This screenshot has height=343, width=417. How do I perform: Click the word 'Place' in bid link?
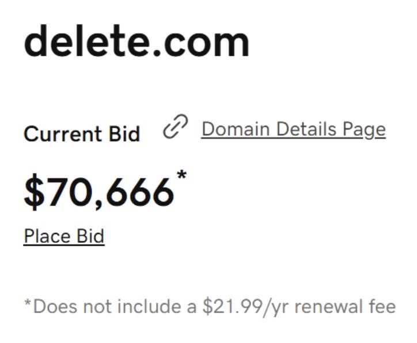(x=47, y=236)
